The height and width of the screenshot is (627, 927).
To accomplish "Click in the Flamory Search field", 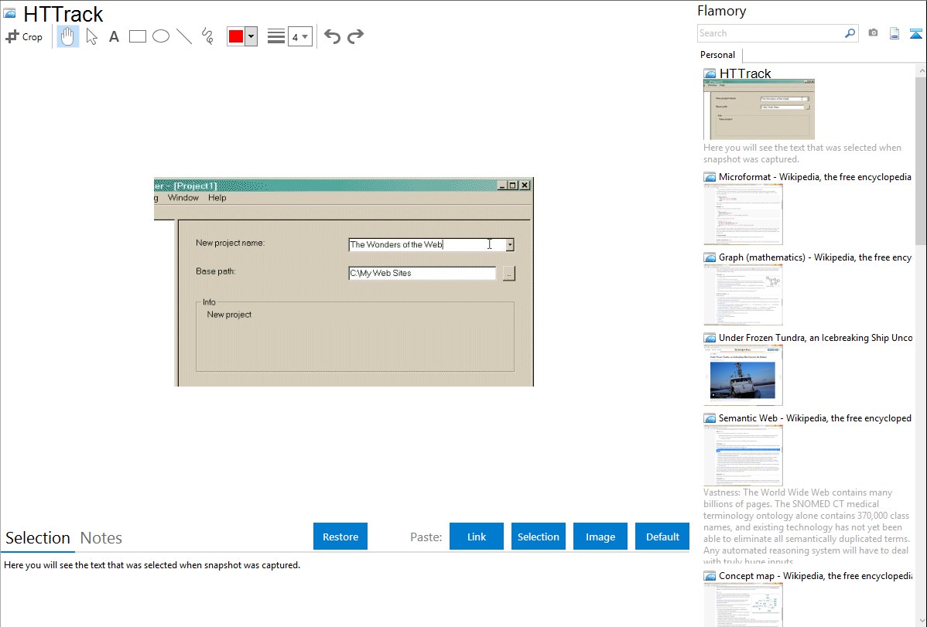I will pos(770,33).
